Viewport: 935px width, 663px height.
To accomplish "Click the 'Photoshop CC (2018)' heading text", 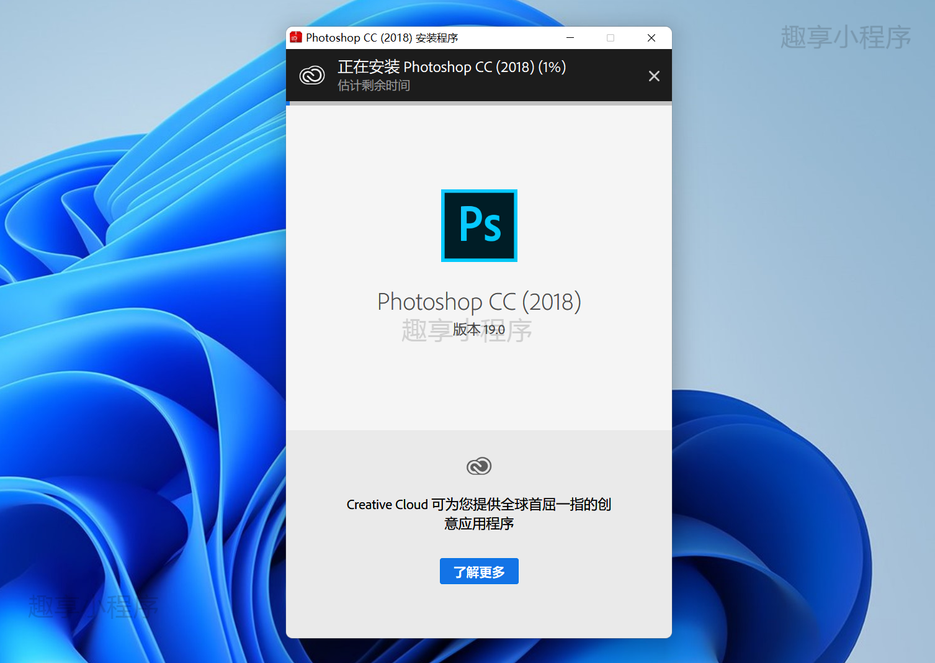I will click(x=479, y=302).
